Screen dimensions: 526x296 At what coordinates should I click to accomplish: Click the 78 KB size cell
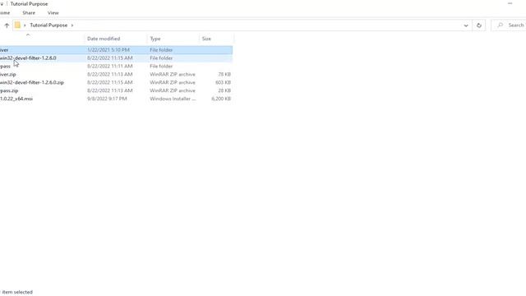coord(224,74)
